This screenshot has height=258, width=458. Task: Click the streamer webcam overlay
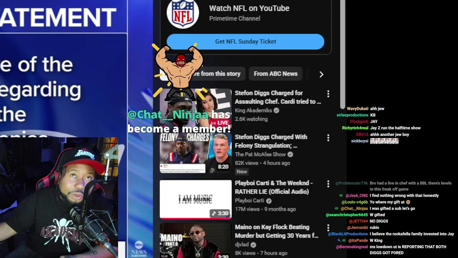coord(59,197)
